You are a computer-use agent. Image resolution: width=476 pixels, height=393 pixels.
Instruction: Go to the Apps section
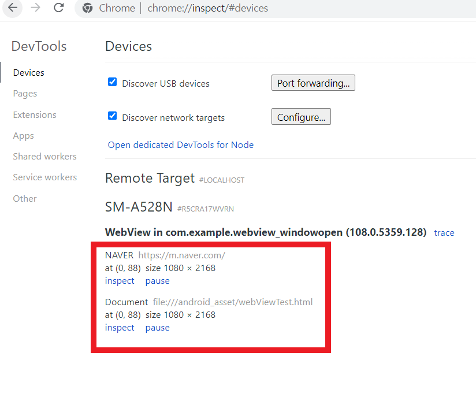tap(23, 136)
